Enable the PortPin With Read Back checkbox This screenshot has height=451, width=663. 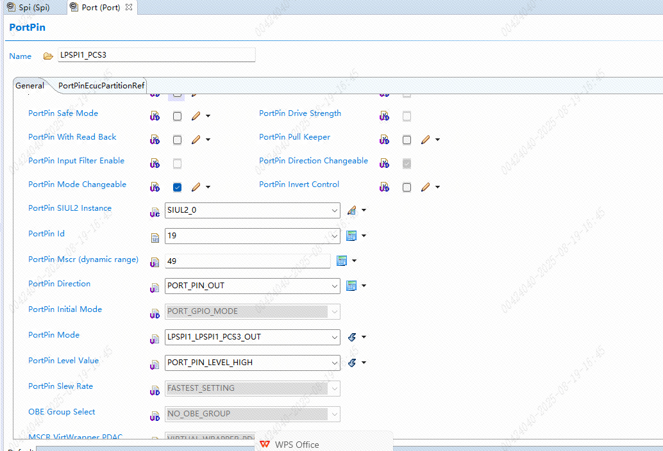177,140
